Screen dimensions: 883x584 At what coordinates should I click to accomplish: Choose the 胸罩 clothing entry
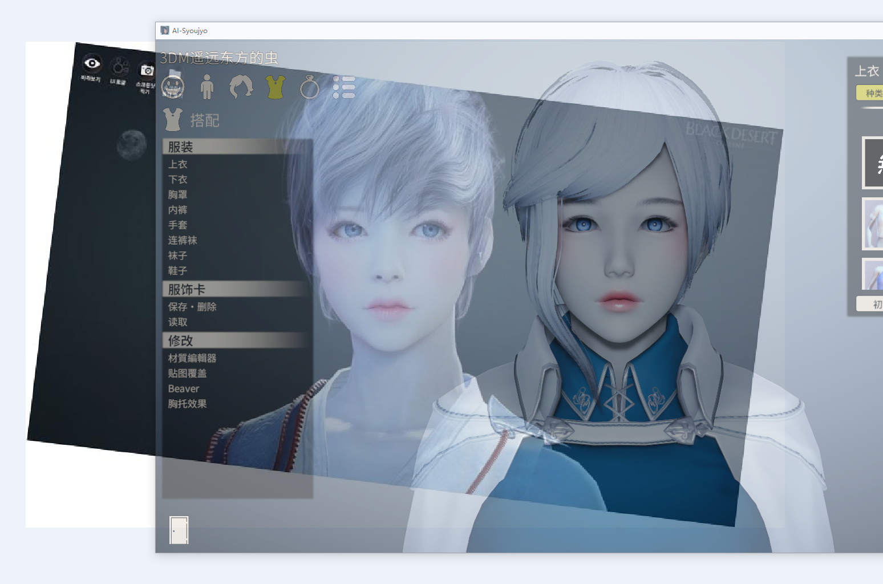coord(178,195)
